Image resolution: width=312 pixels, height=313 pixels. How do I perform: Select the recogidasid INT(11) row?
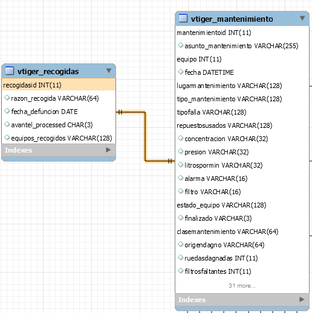59,85
